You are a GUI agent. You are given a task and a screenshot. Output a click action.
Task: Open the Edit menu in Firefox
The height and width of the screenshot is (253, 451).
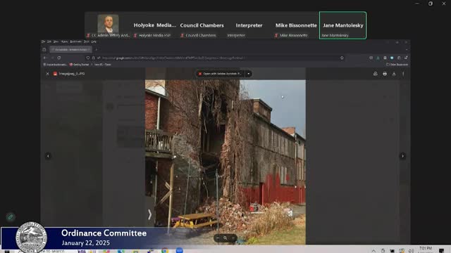(x=49, y=41)
